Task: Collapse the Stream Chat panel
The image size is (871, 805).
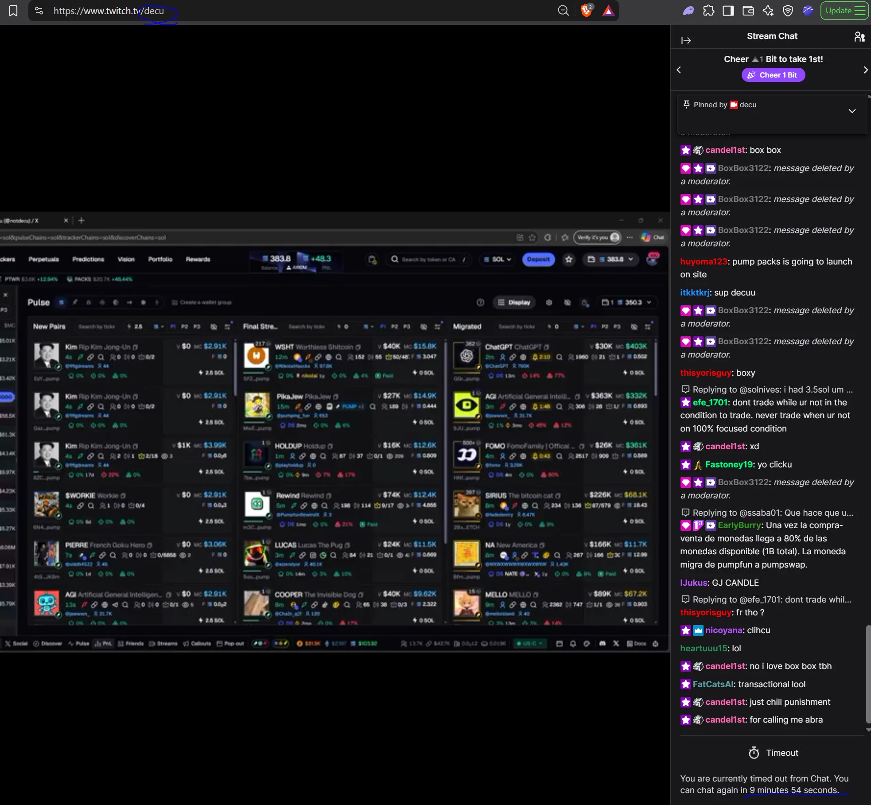Action: [x=686, y=40]
